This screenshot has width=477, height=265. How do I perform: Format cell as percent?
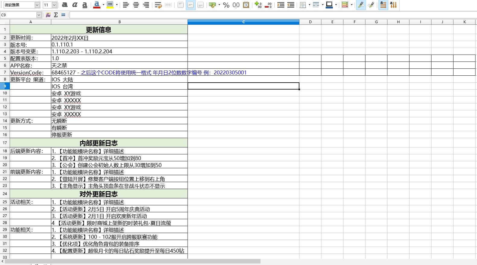click(226, 5)
